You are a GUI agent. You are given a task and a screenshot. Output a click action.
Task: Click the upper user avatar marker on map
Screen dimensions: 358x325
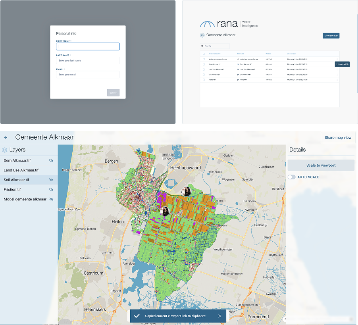(x=187, y=192)
